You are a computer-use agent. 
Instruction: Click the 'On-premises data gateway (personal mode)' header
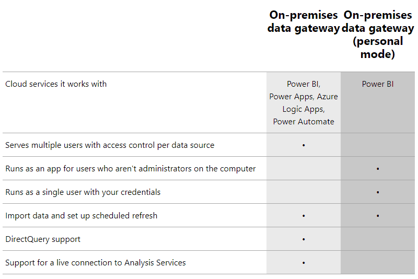(378, 34)
